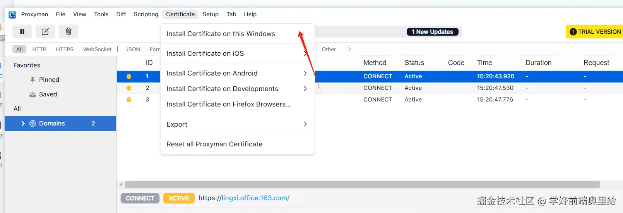The height and width of the screenshot is (213, 623).
Task: Click the globe icon beside Domains
Action: pyautogui.click(x=33, y=124)
